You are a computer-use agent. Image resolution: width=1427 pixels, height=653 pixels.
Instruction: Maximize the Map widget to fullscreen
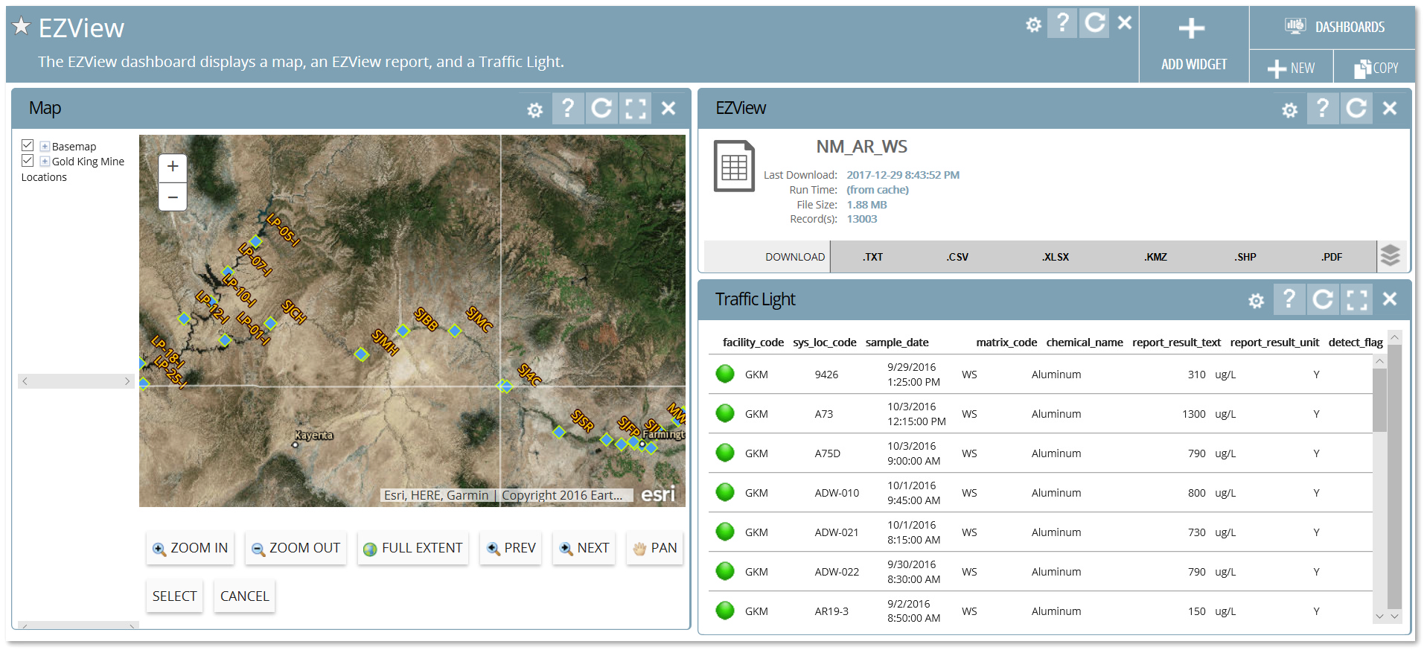pos(635,108)
